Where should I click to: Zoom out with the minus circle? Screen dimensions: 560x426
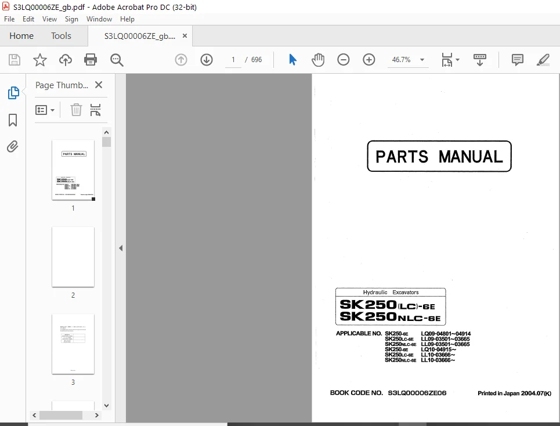click(x=343, y=60)
